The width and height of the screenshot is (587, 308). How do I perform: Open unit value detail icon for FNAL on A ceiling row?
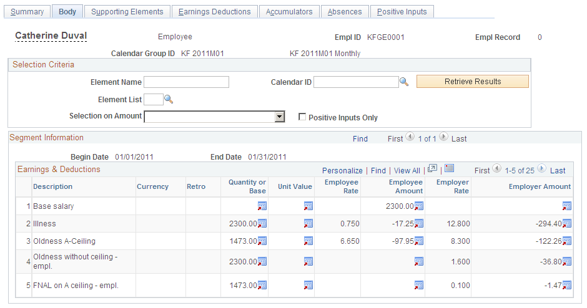pos(308,285)
